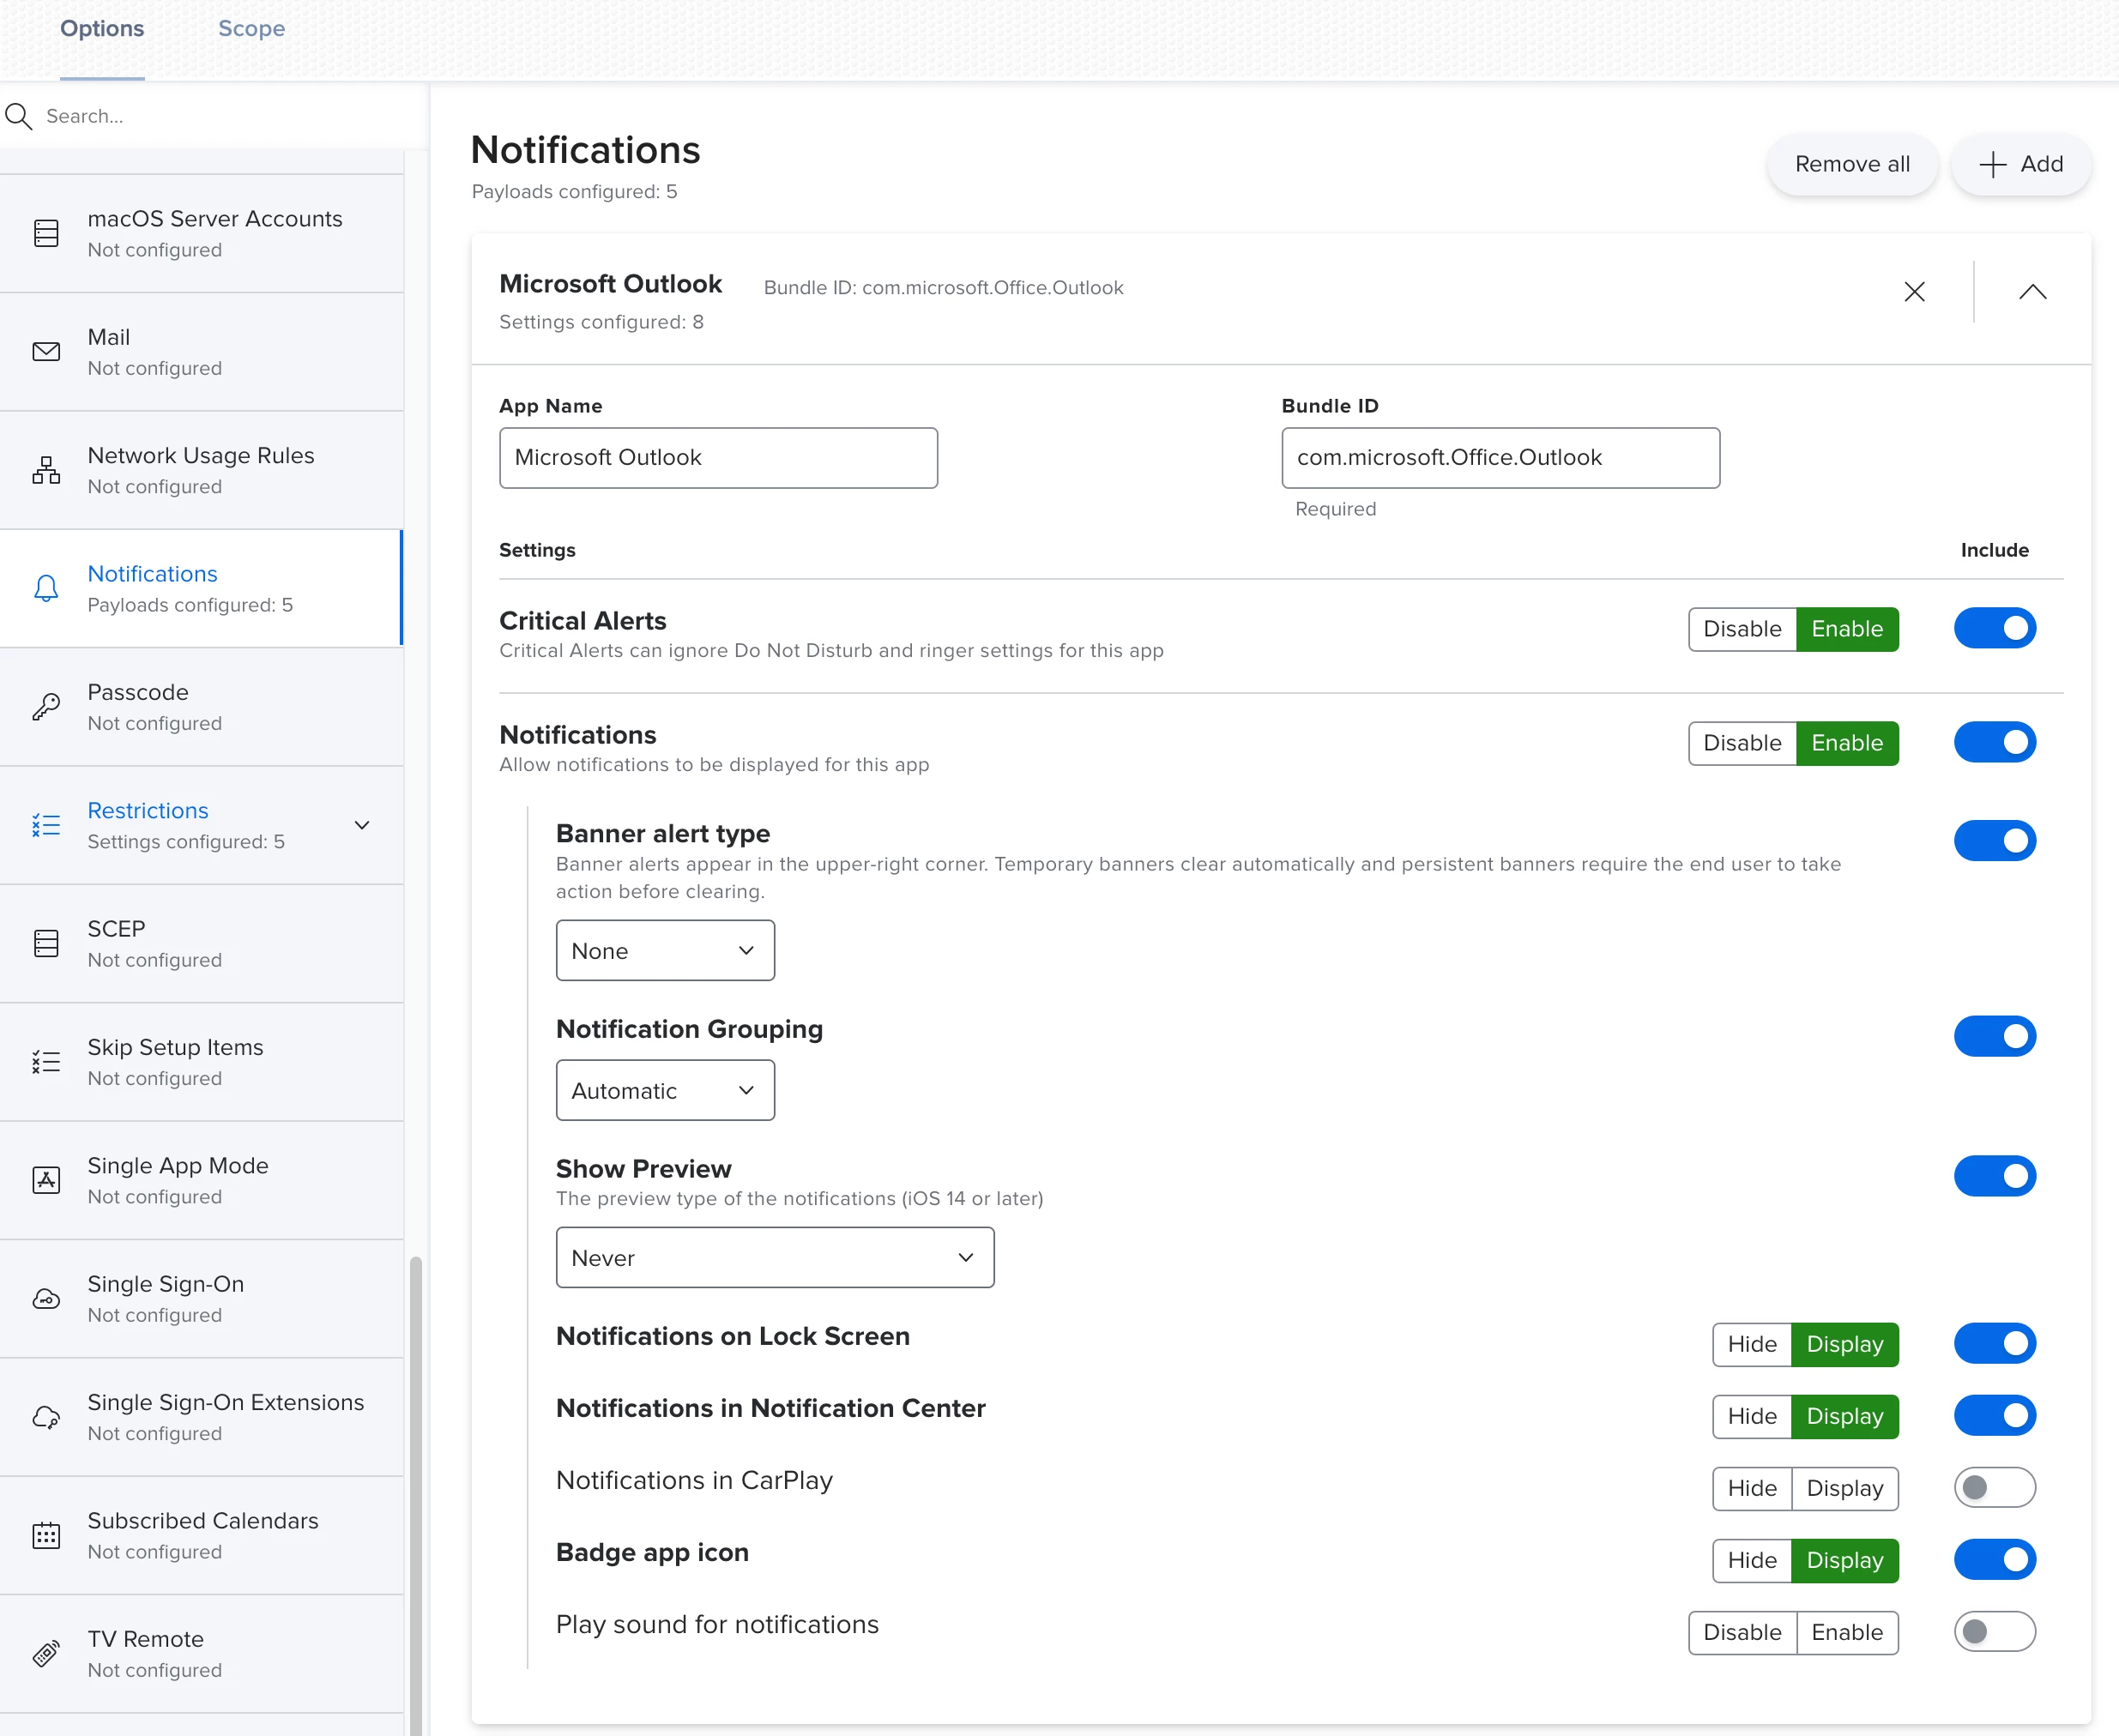Click the Single Sign-On Extensions icon
Viewport: 2119px width, 1736px height.
tap(46, 1417)
